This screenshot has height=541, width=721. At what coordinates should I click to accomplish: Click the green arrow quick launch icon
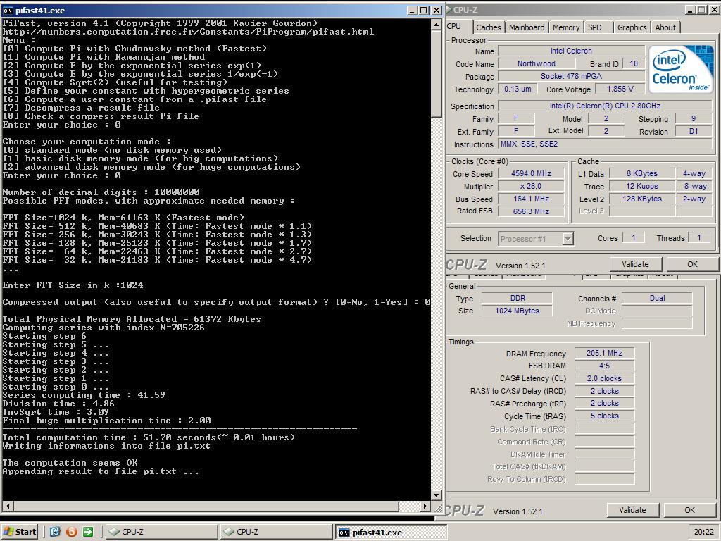tap(88, 532)
